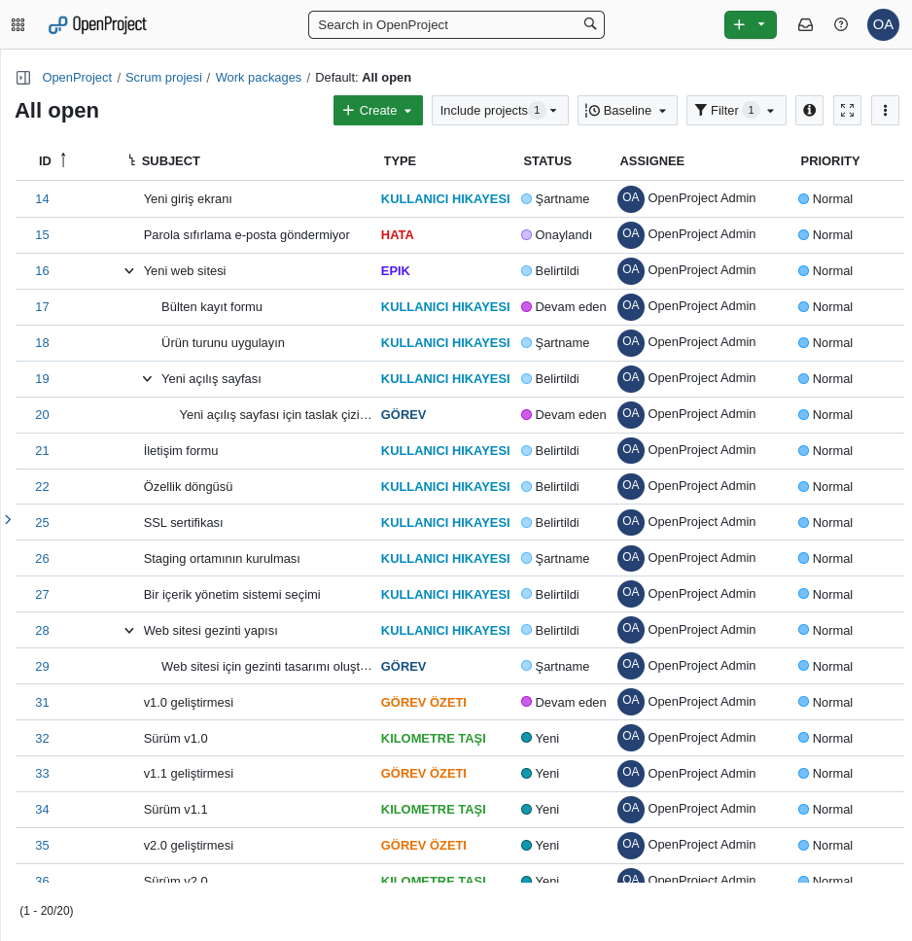Open the notifications inbox

click(805, 24)
